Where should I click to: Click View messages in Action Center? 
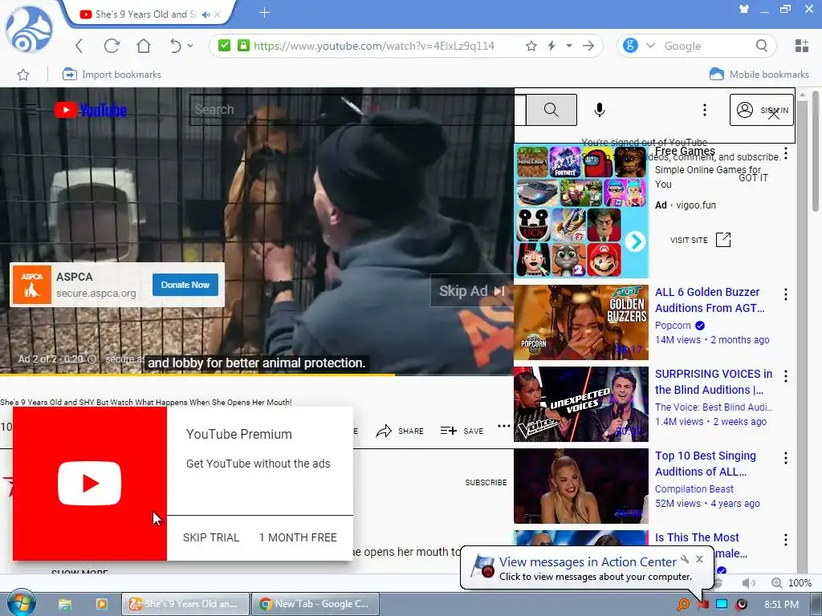point(588,562)
